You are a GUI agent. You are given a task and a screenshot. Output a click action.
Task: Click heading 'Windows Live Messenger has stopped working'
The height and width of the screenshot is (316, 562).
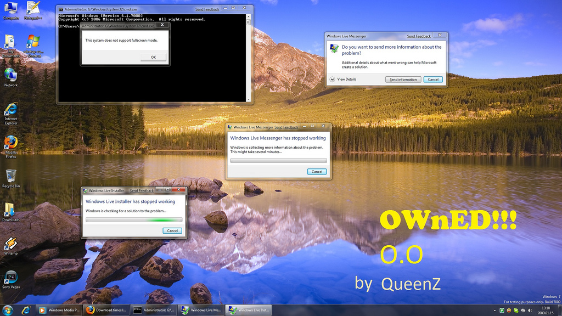coord(278,138)
